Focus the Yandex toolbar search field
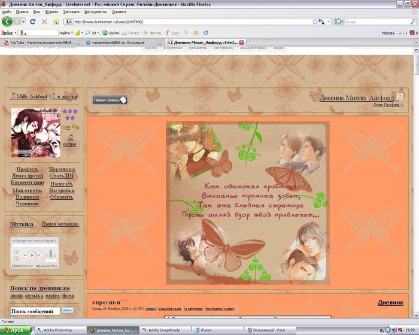 [42, 33]
